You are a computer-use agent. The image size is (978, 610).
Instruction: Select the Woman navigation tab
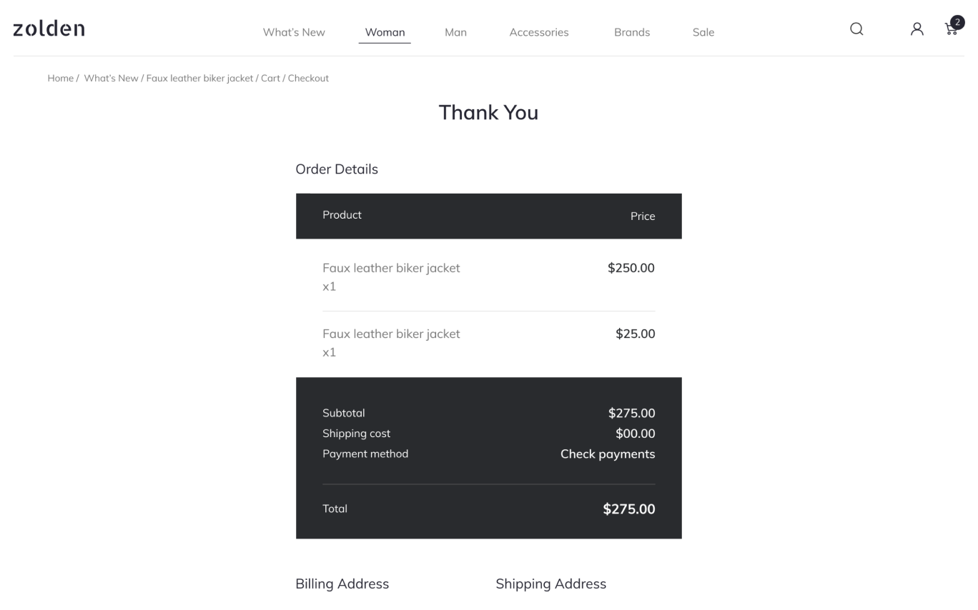[385, 32]
